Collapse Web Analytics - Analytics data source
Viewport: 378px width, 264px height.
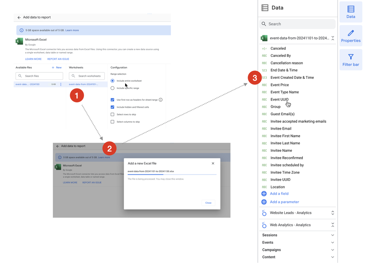pos(333,225)
